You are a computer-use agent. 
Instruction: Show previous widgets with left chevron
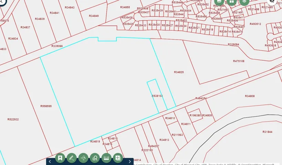point(50,162)
